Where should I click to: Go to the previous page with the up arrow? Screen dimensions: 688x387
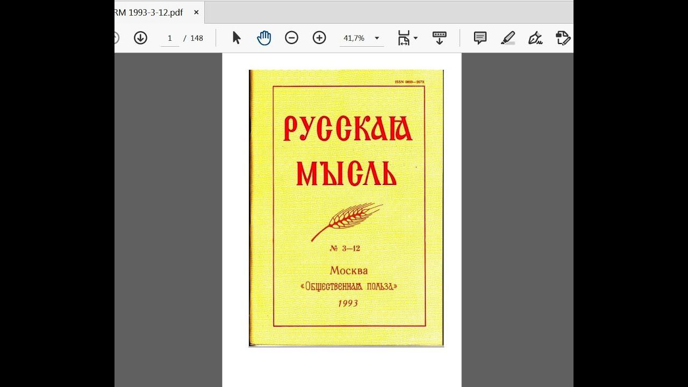[116, 38]
